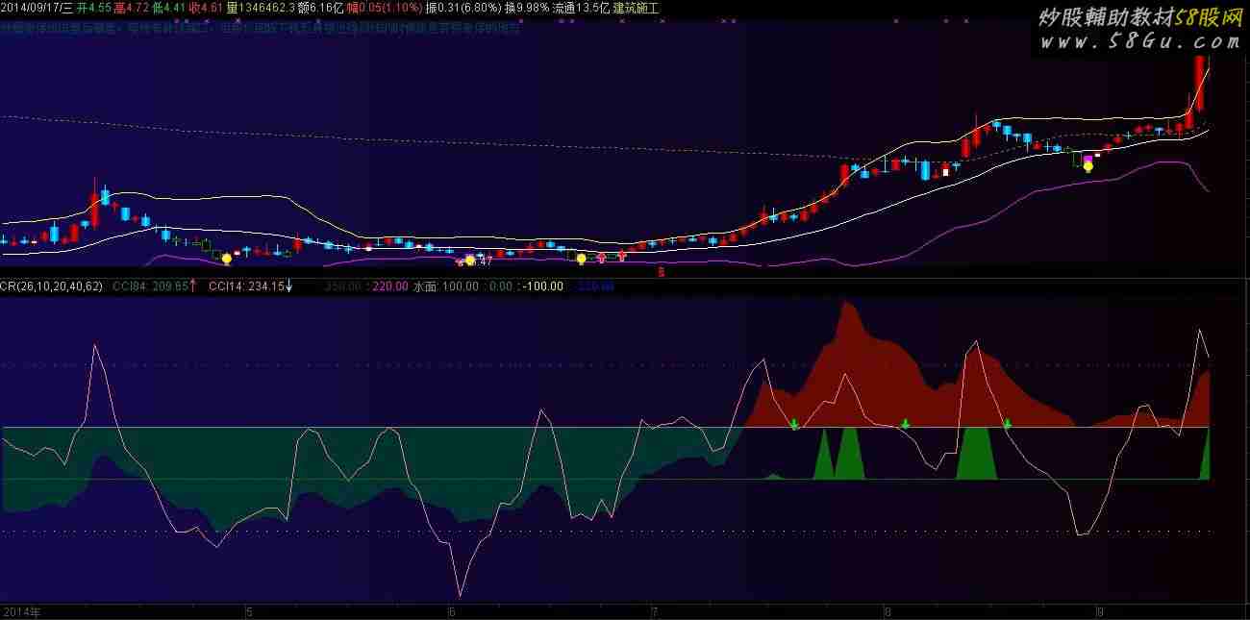Click the month 5 marker on the timeline
This screenshot has height=620, width=1250.
(x=249, y=611)
